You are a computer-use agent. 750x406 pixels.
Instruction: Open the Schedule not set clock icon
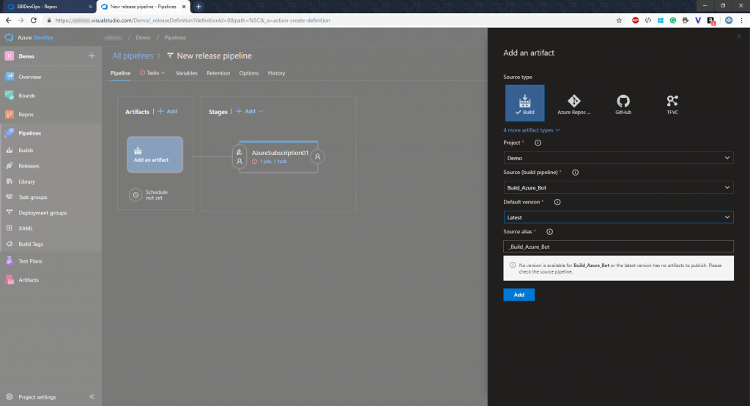[x=135, y=195]
